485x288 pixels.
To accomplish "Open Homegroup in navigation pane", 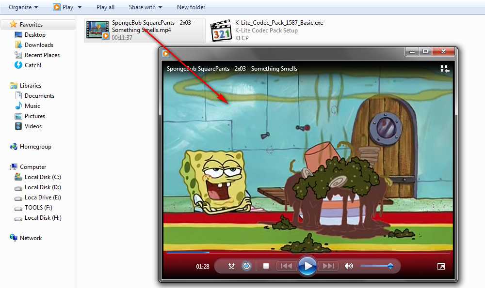I will click(35, 147).
